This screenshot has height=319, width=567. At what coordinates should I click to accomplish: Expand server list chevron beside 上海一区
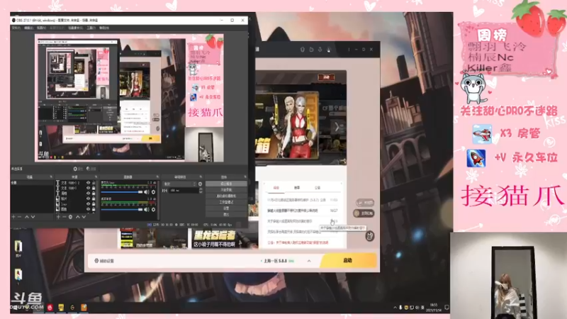point(309,261)
